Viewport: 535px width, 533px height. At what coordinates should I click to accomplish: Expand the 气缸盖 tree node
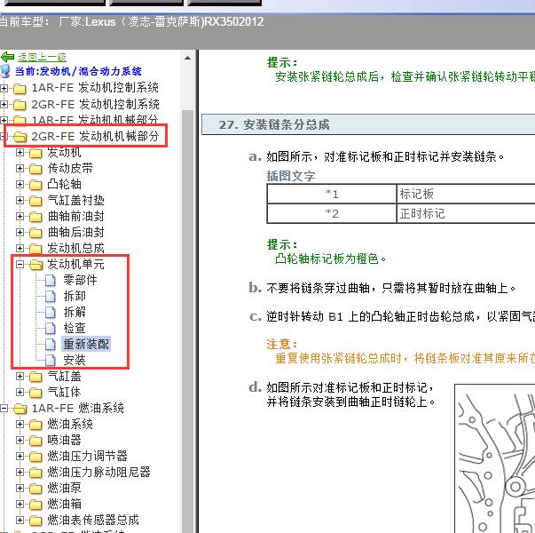(20, 376)
